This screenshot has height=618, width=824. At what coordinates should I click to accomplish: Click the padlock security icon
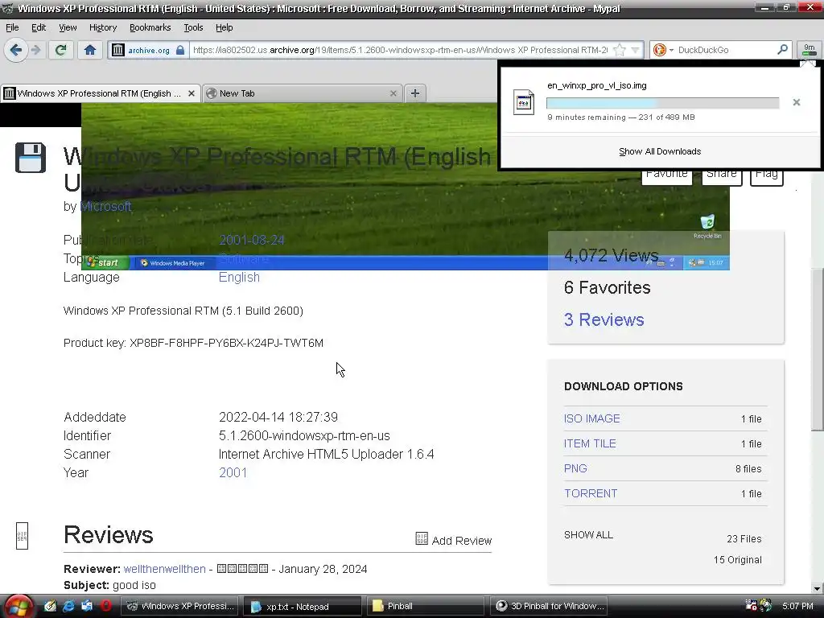pos(180,50)
